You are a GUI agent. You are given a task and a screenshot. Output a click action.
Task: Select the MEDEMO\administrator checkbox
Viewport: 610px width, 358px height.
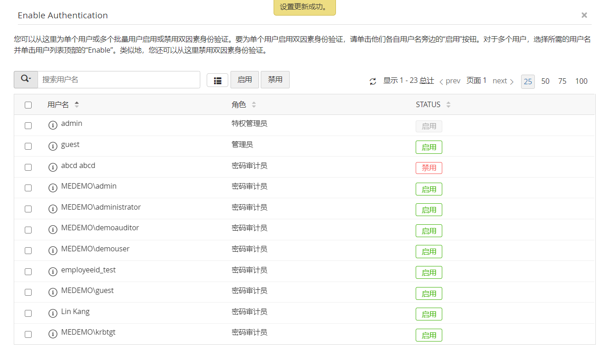(x=28, y=209)
